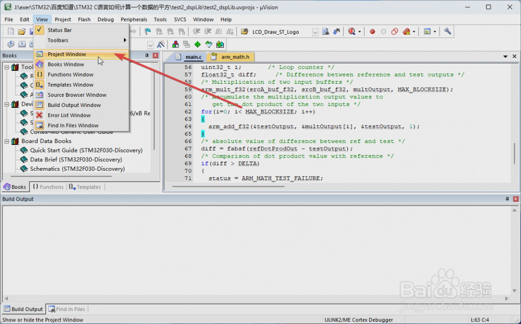
Task: Open the Peripherals menu
Action: 134,19
